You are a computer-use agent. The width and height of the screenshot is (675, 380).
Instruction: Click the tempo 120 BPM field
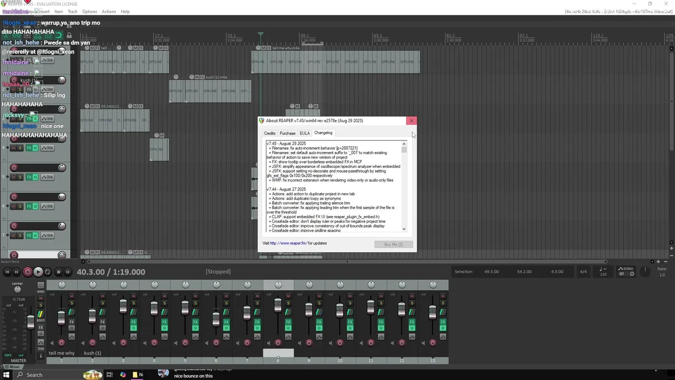pos(603,272)
